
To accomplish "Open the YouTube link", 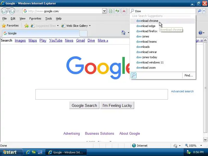I will point(56,41).
